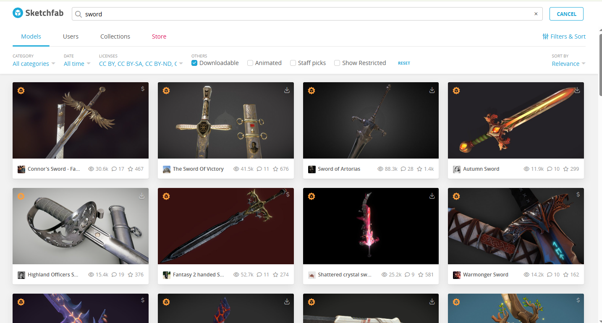This screenshot has width=602, height=323.
Task: Open the Warmonger Sword thumbnail
Action: (516, 226)
